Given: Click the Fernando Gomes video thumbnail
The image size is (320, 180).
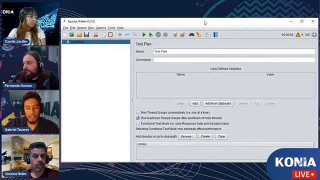Looking at the screenshot, I should [30, 68].
